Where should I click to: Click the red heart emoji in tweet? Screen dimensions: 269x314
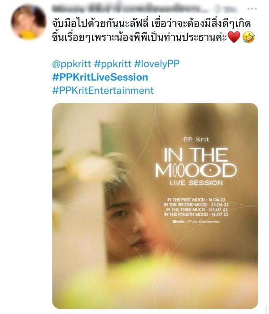click(x=234, y=37)
